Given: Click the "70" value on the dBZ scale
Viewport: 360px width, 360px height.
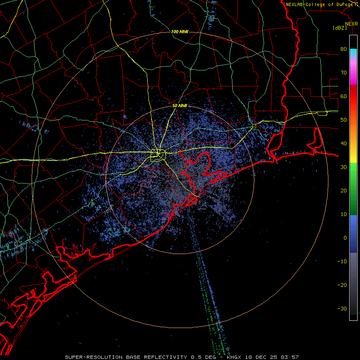Looking at the screenshot, I should point(344,72).
